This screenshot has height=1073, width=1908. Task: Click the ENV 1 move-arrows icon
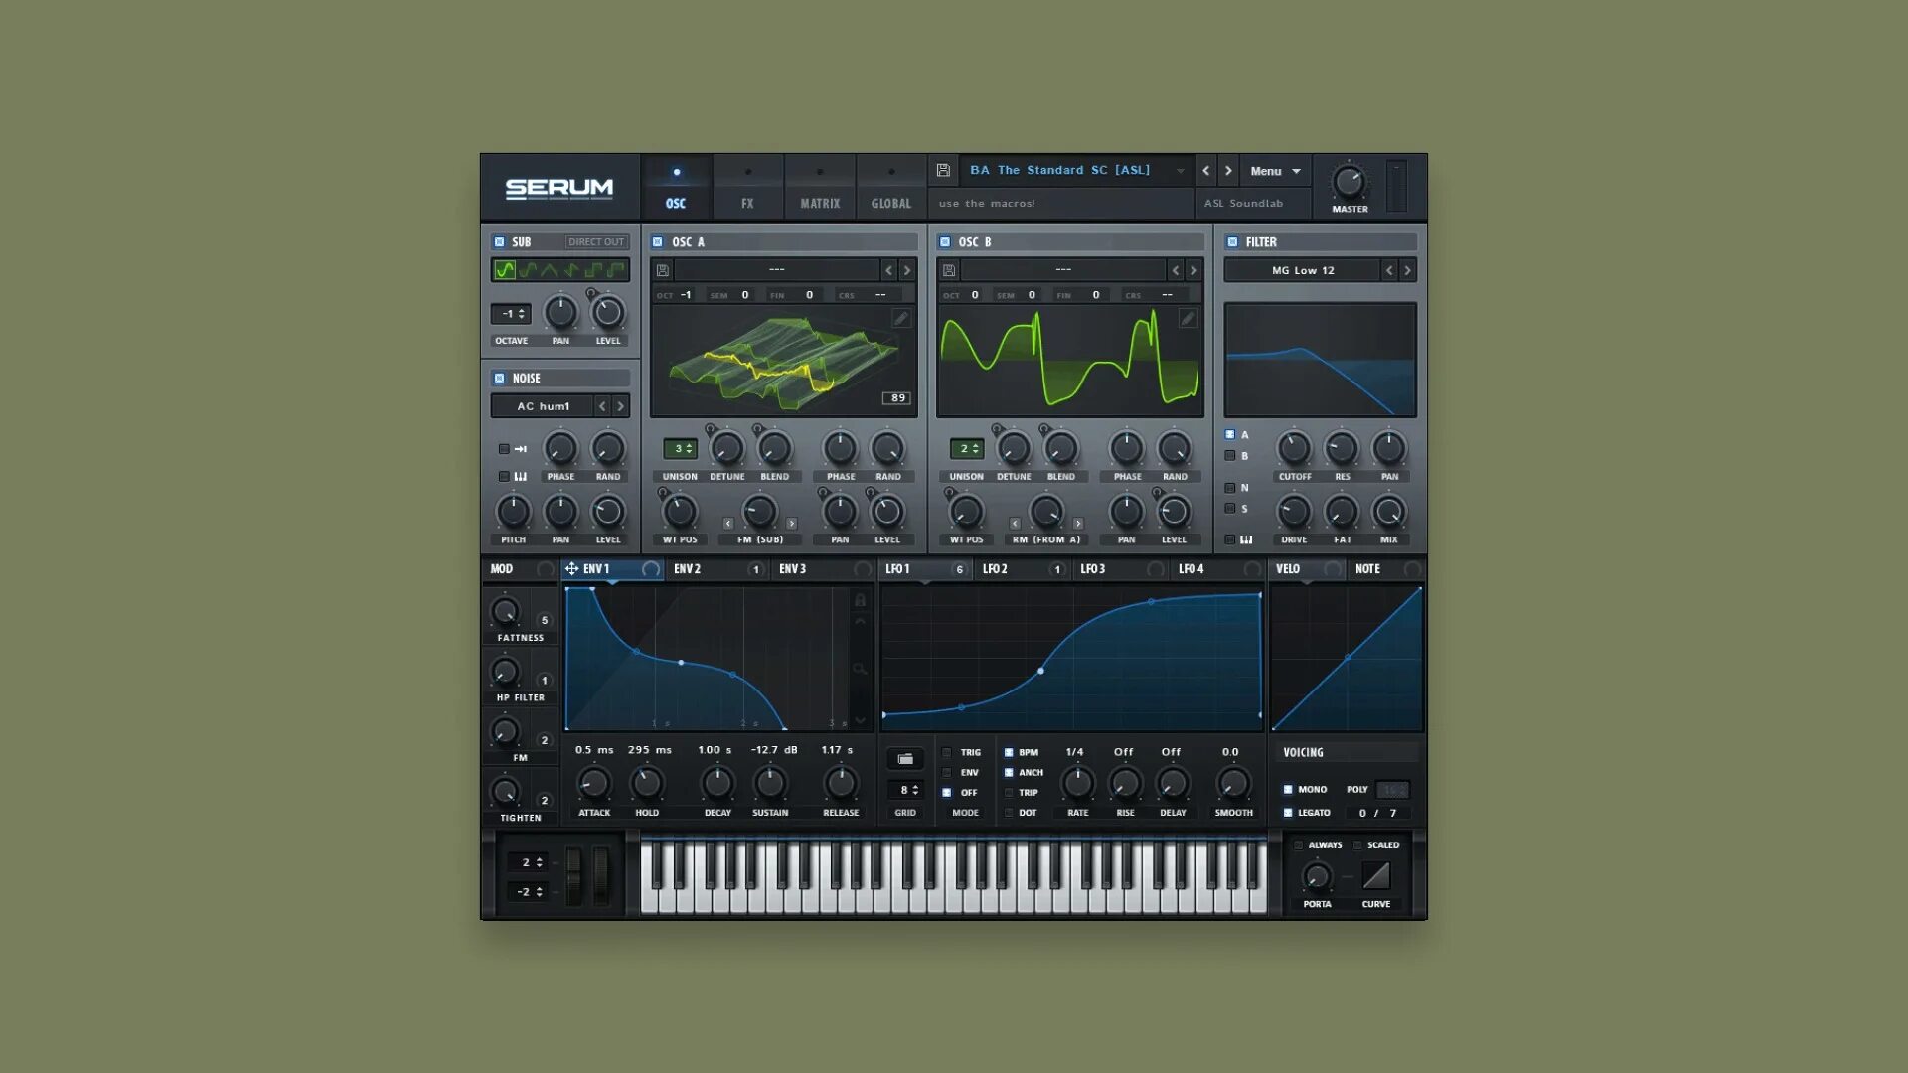point(571,569)
